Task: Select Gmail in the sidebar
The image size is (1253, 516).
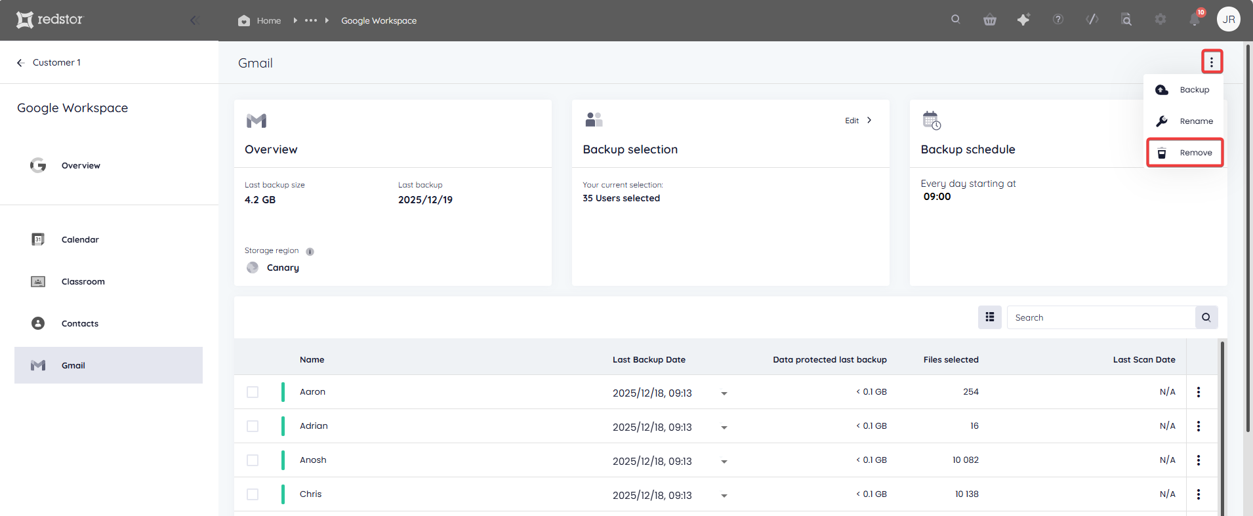Action: 108,365
